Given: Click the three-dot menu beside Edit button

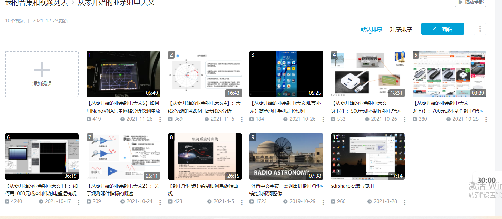Looking at the screenshot, I should coord(480,29).
